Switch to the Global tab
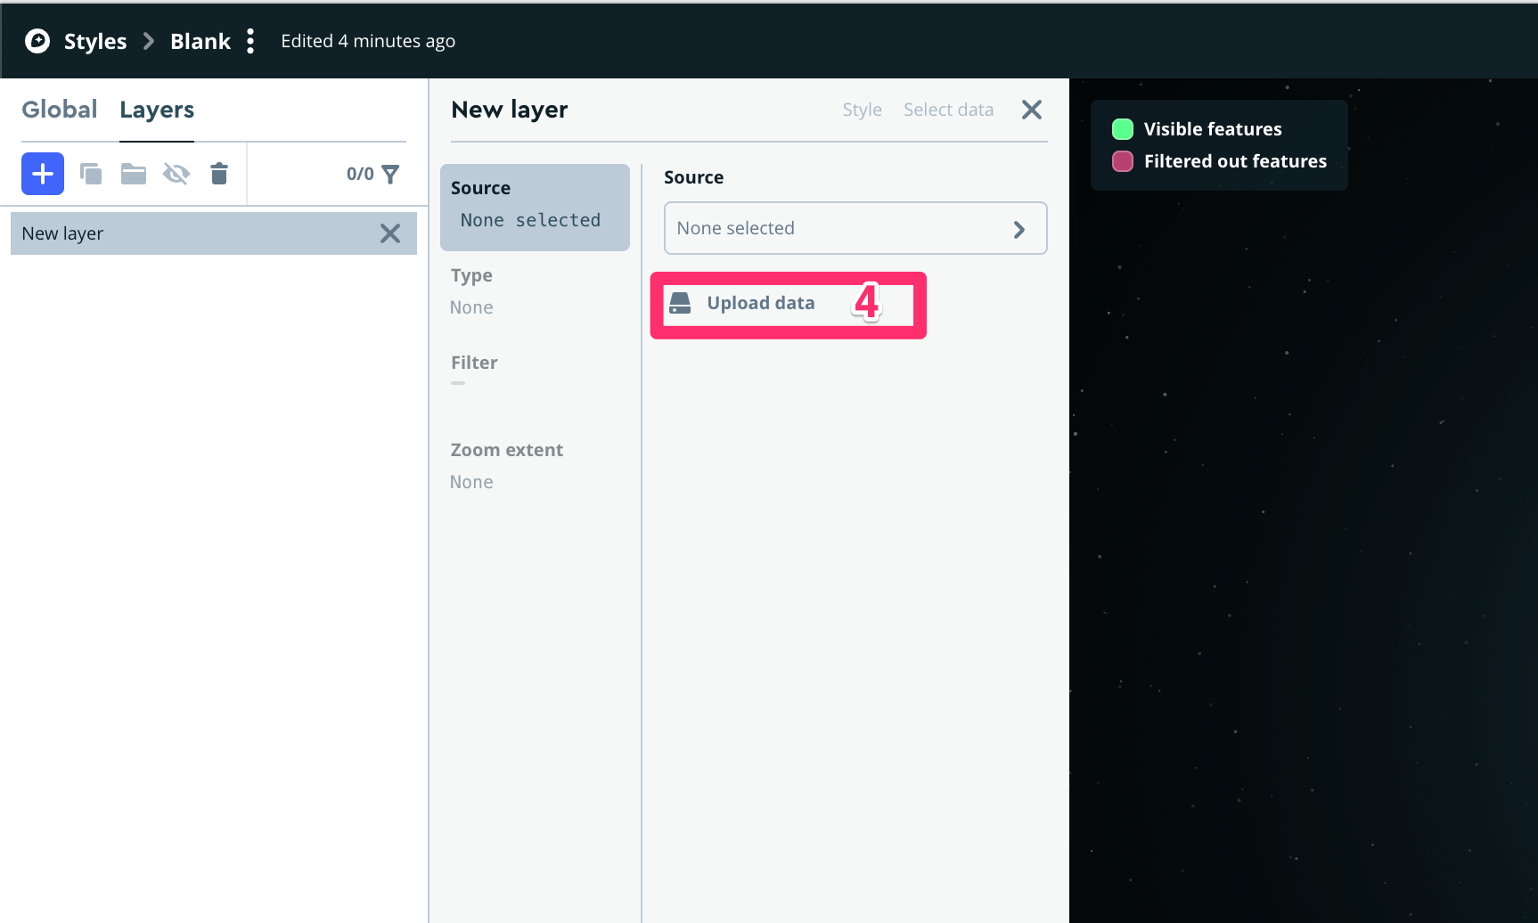Screen dimensions: 1538x923 coord(60,110)
